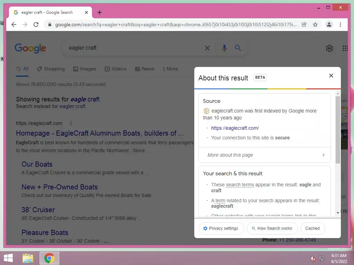The image size is (354, 265).
Task: Reload the Google search page
Action: click(x=36, y=24)
